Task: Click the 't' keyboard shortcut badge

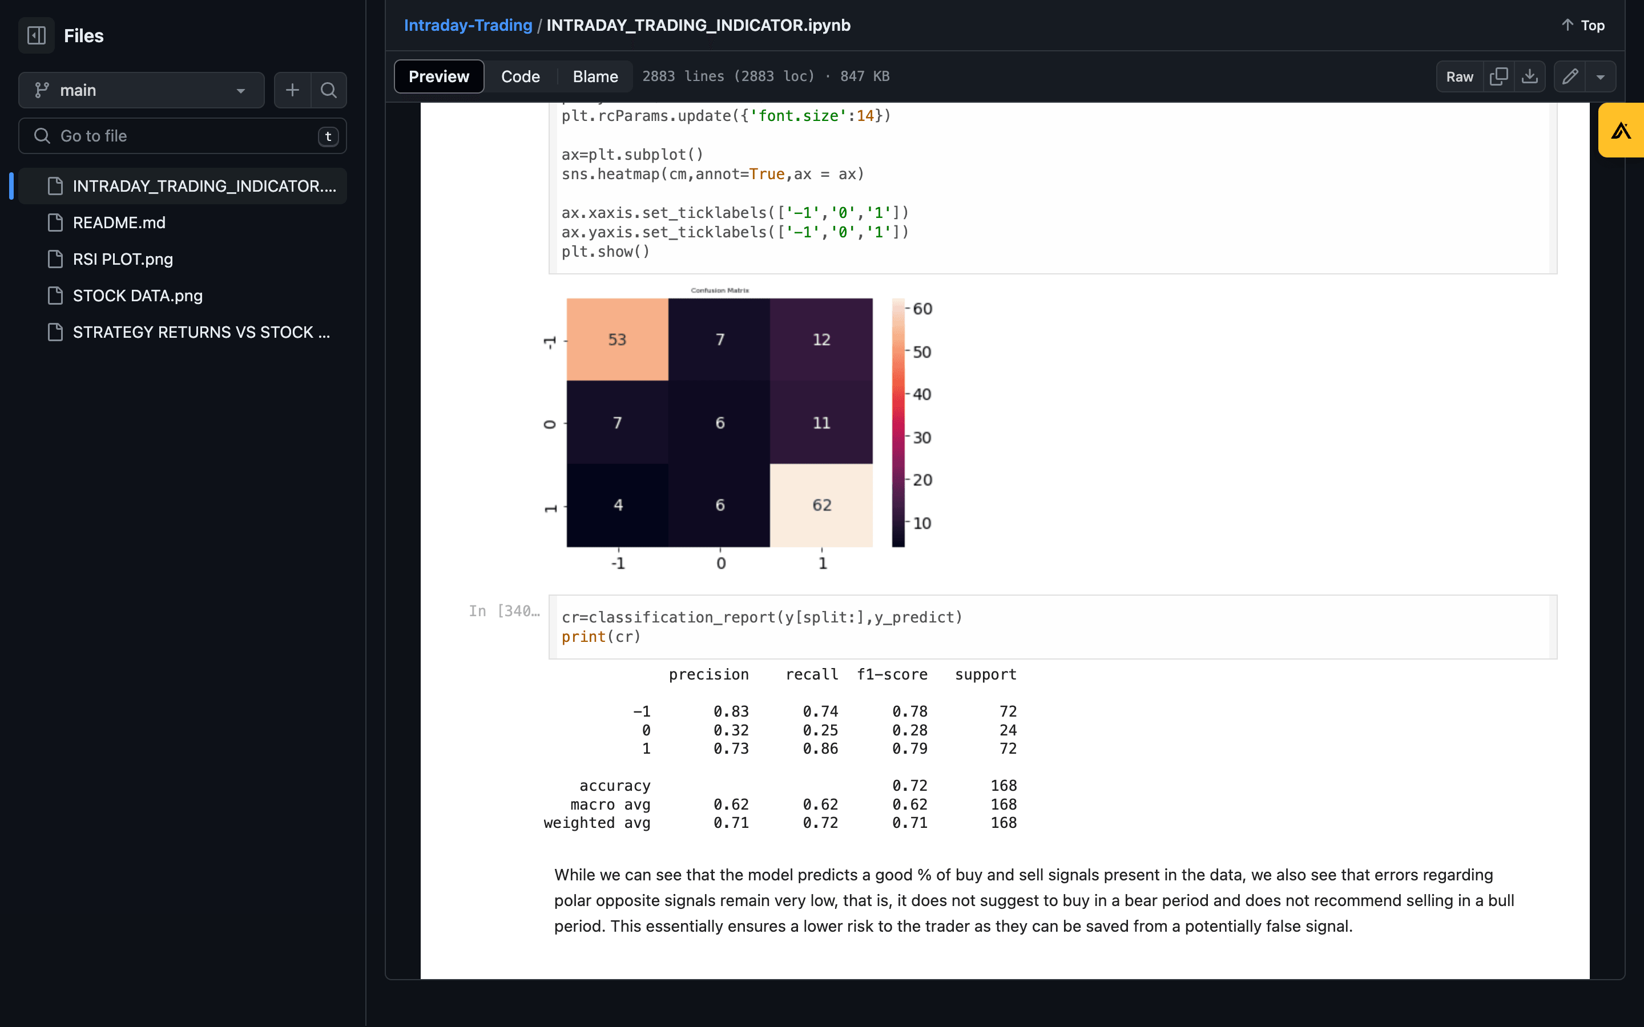Action: coord(328,136)
